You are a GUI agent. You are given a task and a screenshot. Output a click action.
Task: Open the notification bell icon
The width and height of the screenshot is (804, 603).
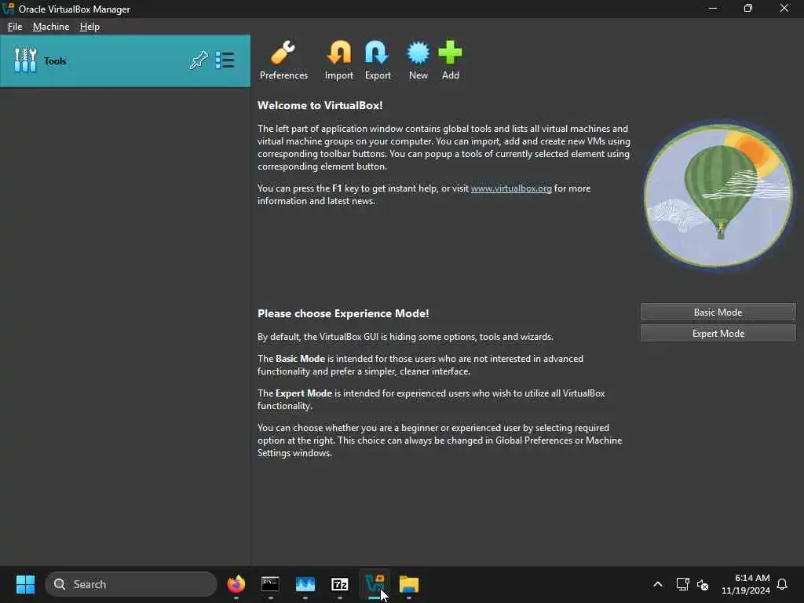click(782, 584)
